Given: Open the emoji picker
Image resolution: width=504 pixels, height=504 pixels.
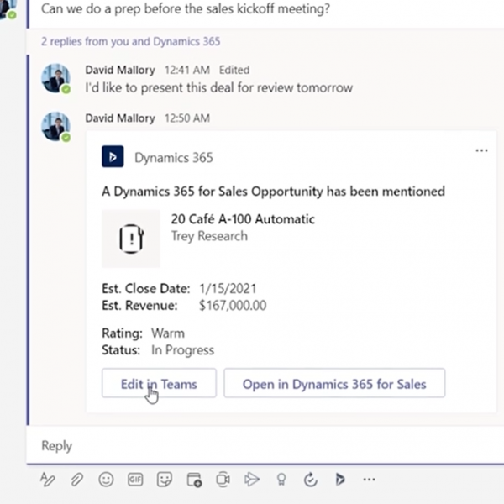Looking at the screenshot, I should 106,480.
